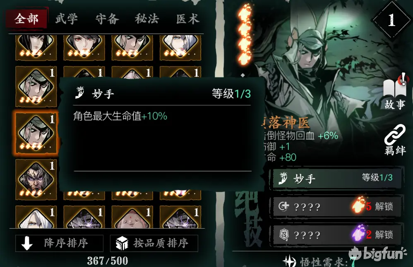Open the 故事 story book icon
The width and height of the screenshot is (413, 267).
[394, 91]
